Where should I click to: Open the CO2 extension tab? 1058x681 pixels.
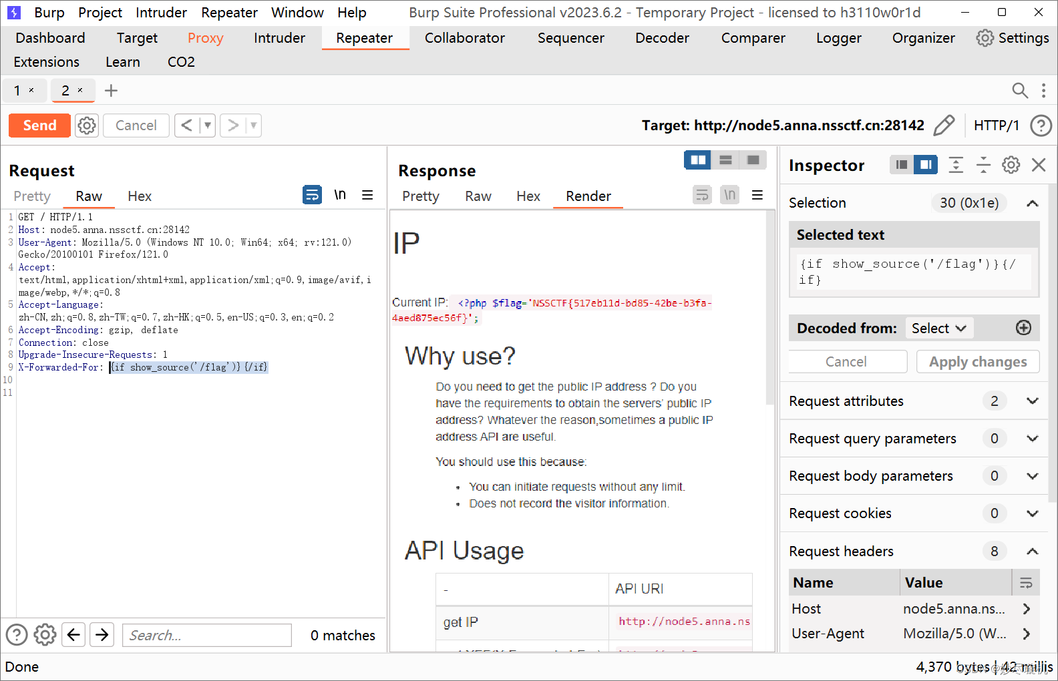[x=181, y=62]
